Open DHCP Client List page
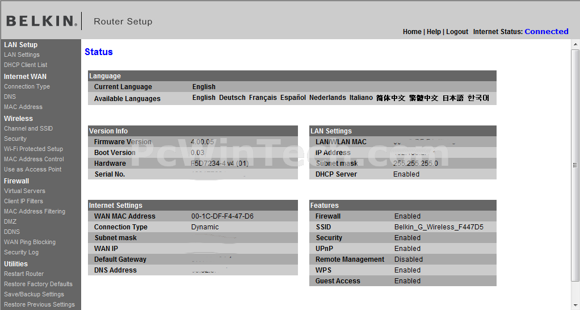 [x=26, y=65]
